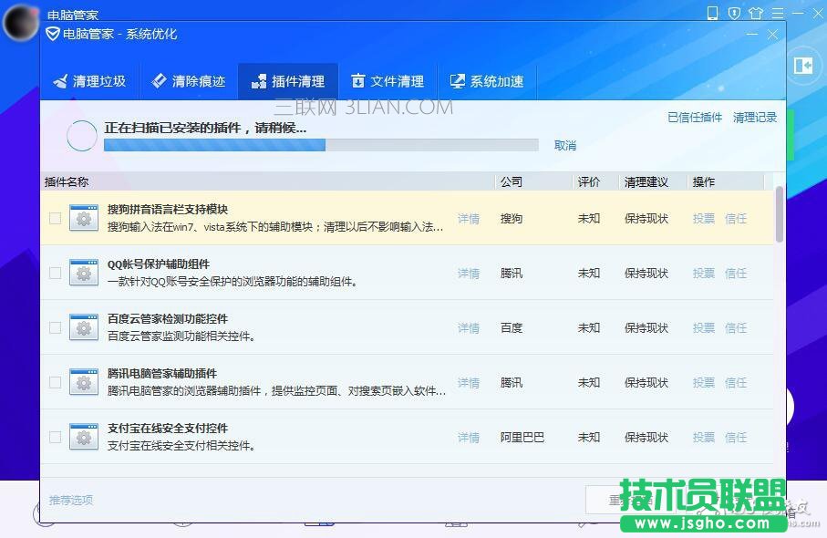This screenshot has width=827, height=538.
Task: Open the 文件清理 tab
Action: pos(388,81)
